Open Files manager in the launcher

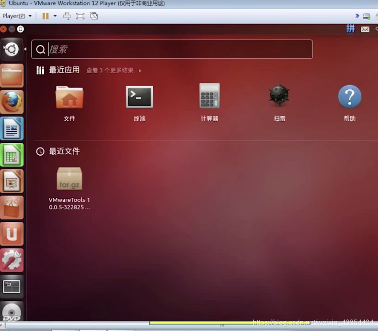tap(12, 75)
